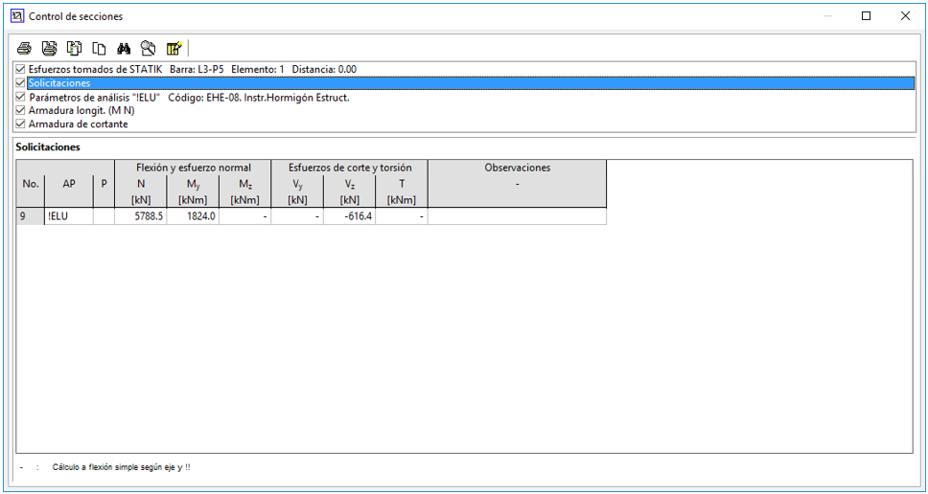Select row number 9 in the table

pyautogui.click(x=29, y=216)
